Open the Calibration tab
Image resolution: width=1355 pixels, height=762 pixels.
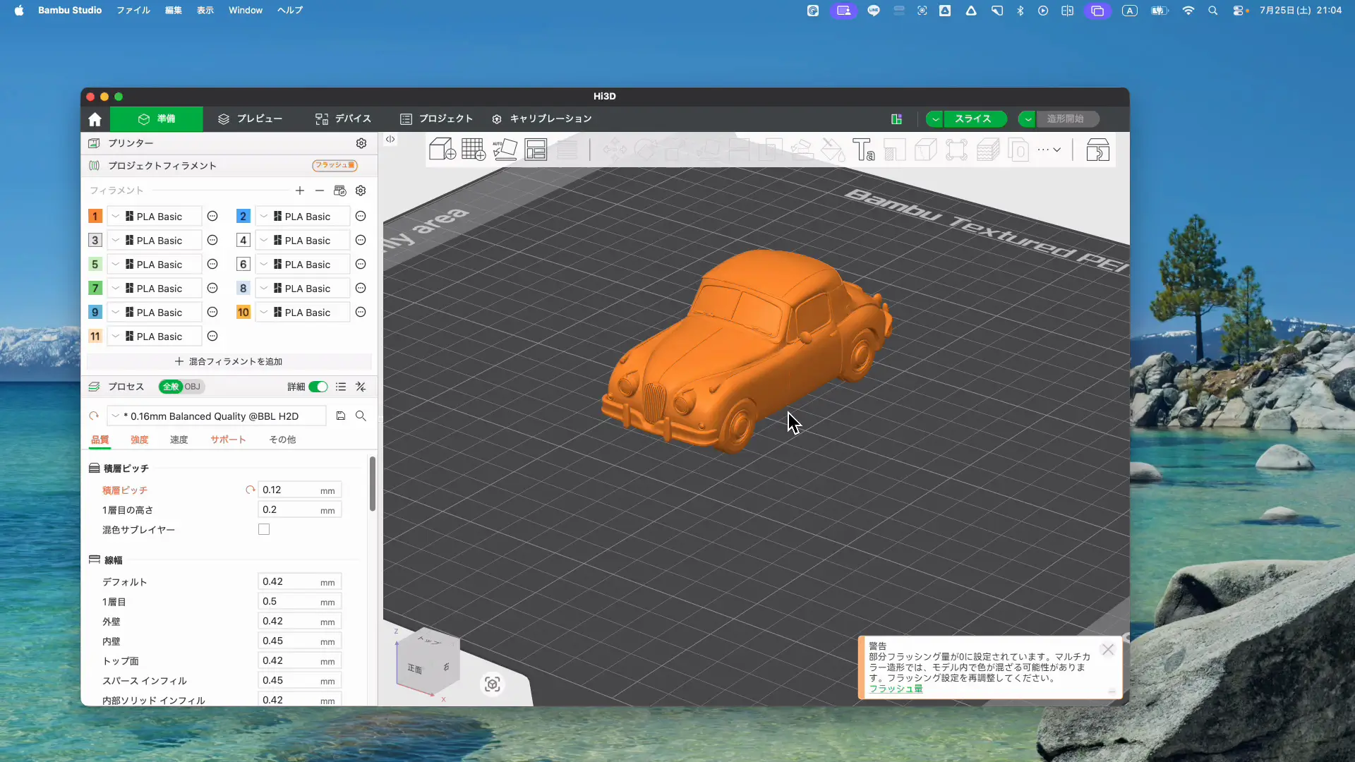pyautogui.click(x=541, y=119)
